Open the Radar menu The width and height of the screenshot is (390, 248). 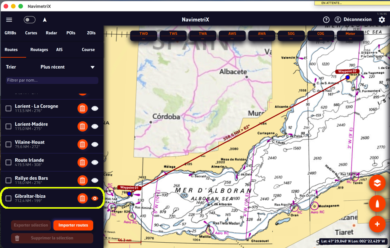click(51, 33)
